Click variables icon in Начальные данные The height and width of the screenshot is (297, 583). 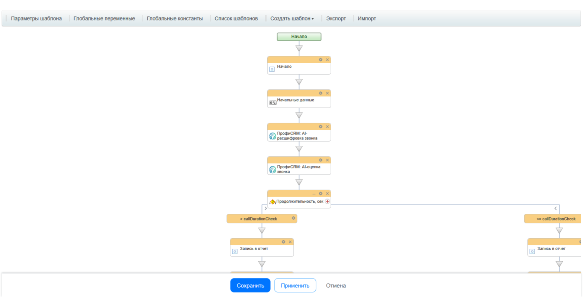[x=273, y=102]
